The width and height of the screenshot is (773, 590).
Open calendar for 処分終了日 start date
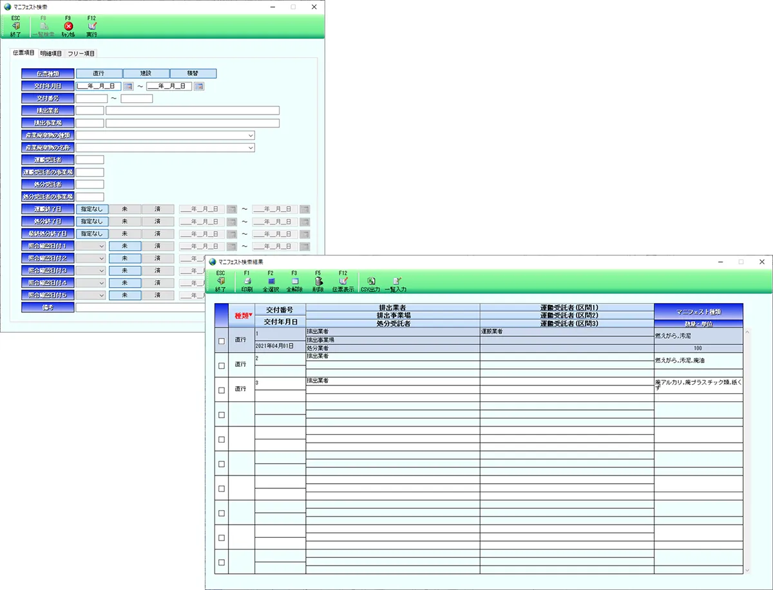pyautogui.click(x=232, y=221)
